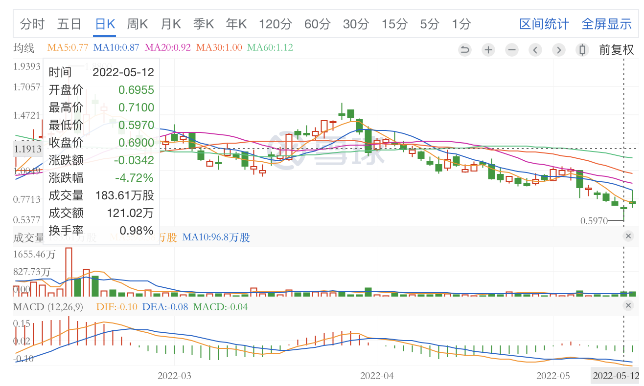Open 区间统计 range statistics
Screen dimensions: 644x386
(544, 24)
